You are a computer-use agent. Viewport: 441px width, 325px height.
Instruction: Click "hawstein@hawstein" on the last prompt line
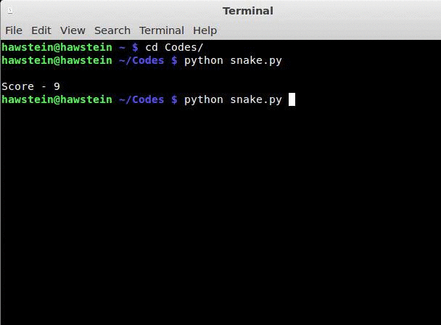(57, 99)
